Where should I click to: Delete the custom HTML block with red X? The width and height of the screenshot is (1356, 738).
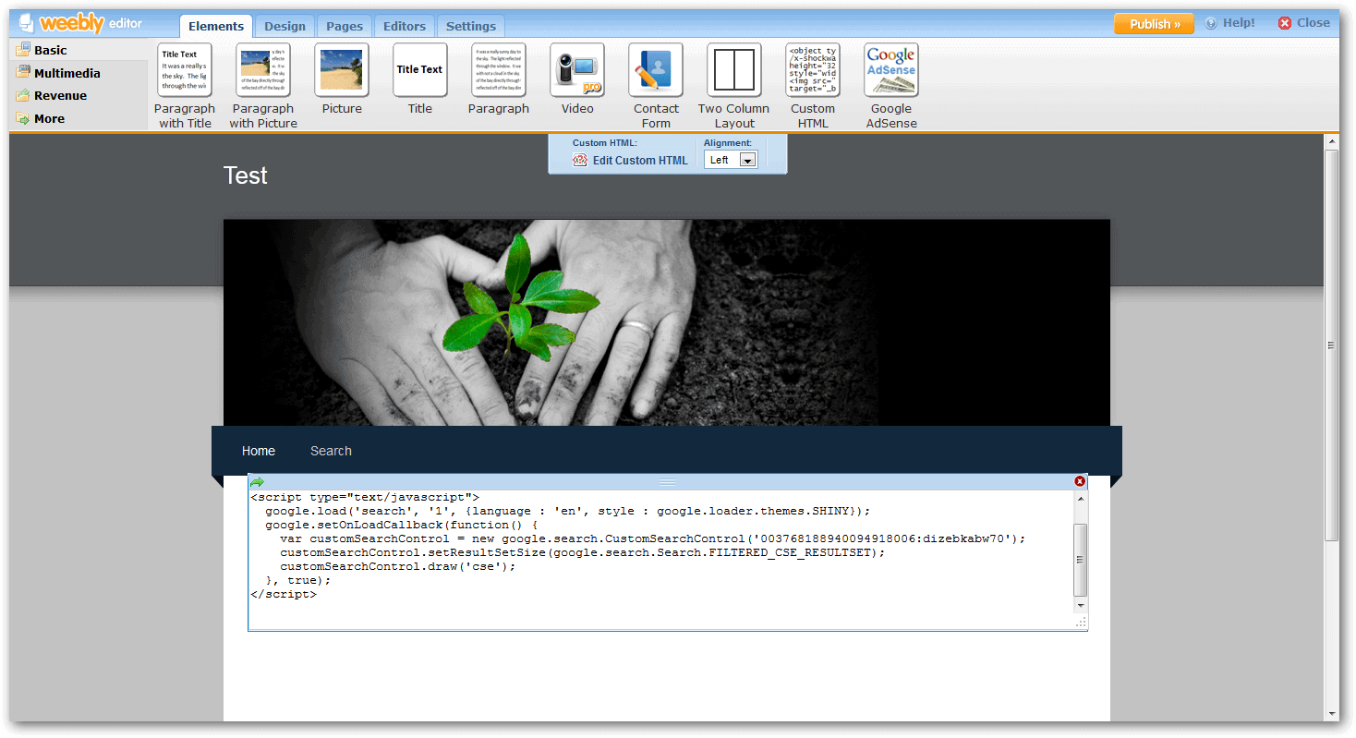pyautogui.click(x=1080, y=481)
